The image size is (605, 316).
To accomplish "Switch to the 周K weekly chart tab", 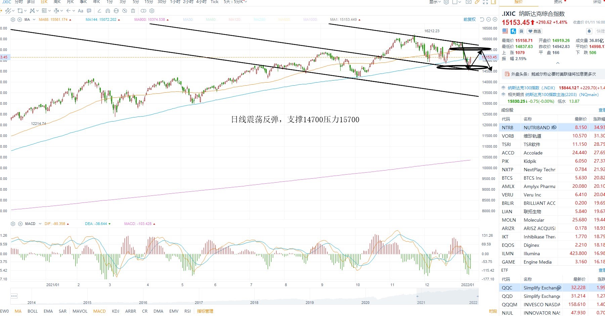I will point(57,2).
